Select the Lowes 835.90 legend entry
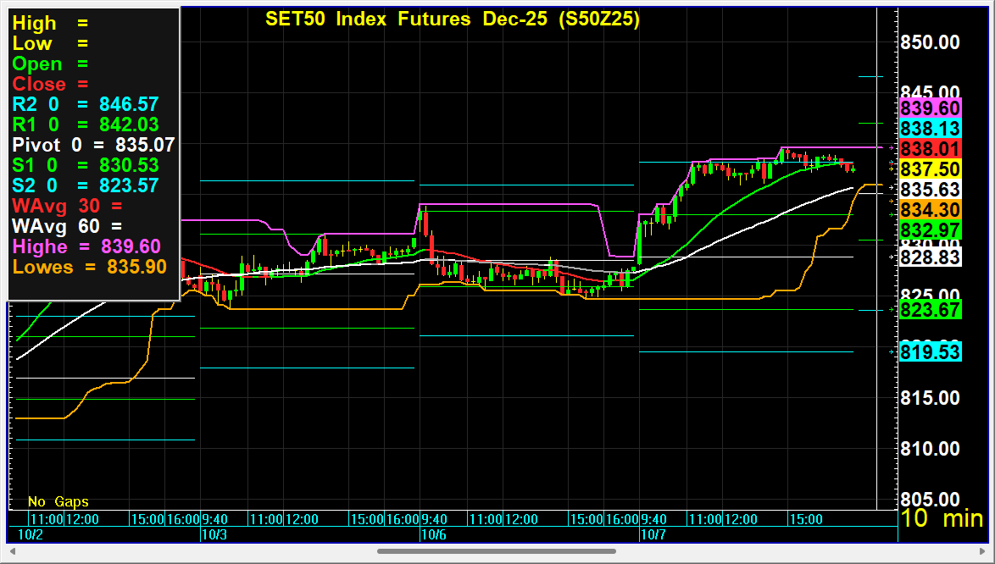Screen dimensions: 995x564 pyautogui.click(x=88, y=266)
